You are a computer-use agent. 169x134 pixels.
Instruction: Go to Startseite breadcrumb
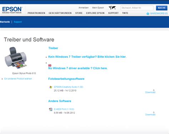[5, 22]
